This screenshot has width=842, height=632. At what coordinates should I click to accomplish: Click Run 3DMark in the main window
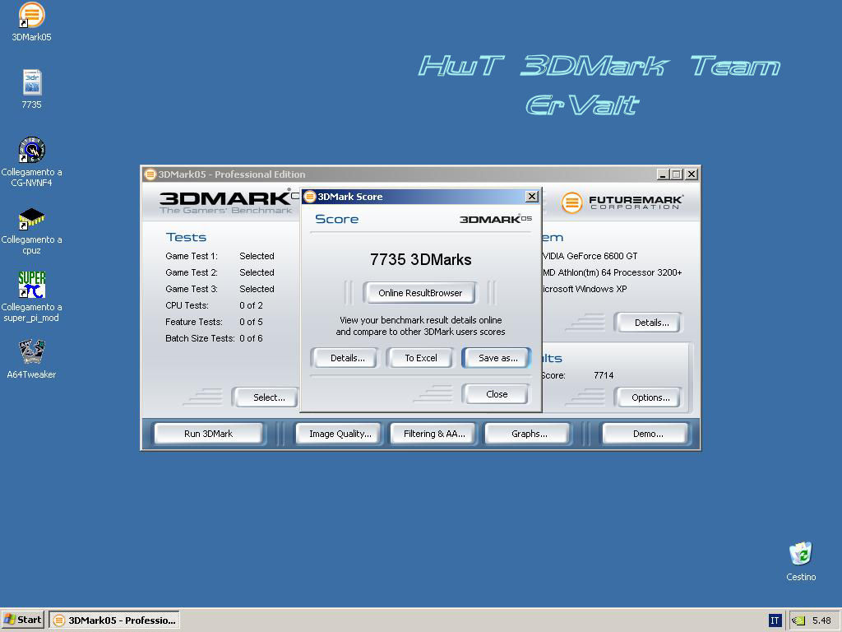click(208, 434)
